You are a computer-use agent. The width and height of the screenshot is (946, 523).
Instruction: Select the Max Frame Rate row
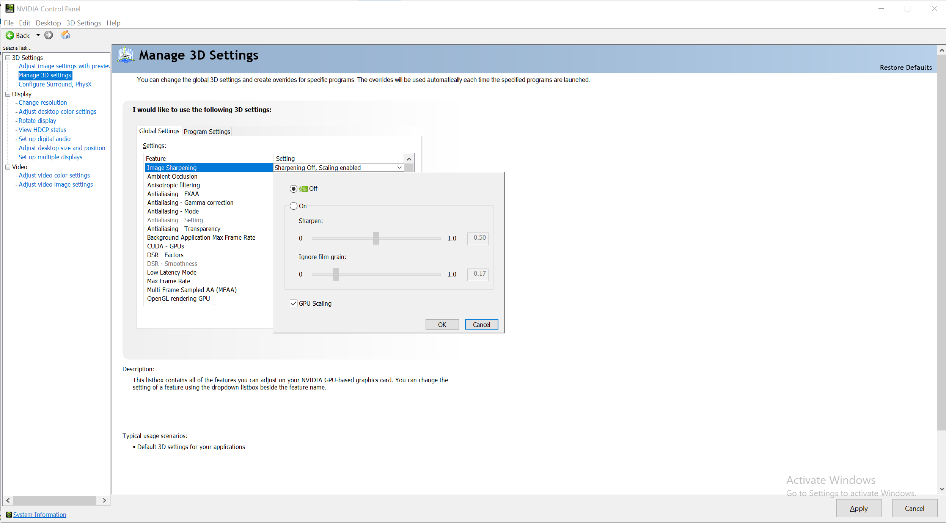coord(209,281)
